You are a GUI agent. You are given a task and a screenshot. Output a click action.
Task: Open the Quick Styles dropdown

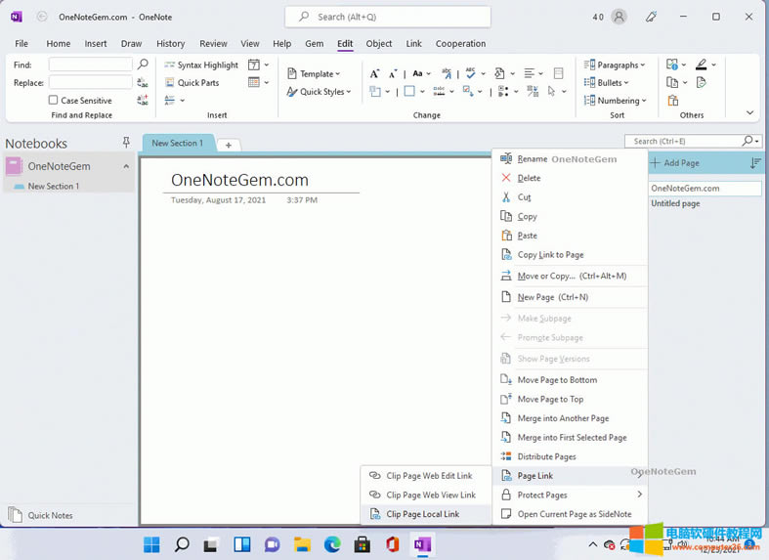(x=319, y=92)
